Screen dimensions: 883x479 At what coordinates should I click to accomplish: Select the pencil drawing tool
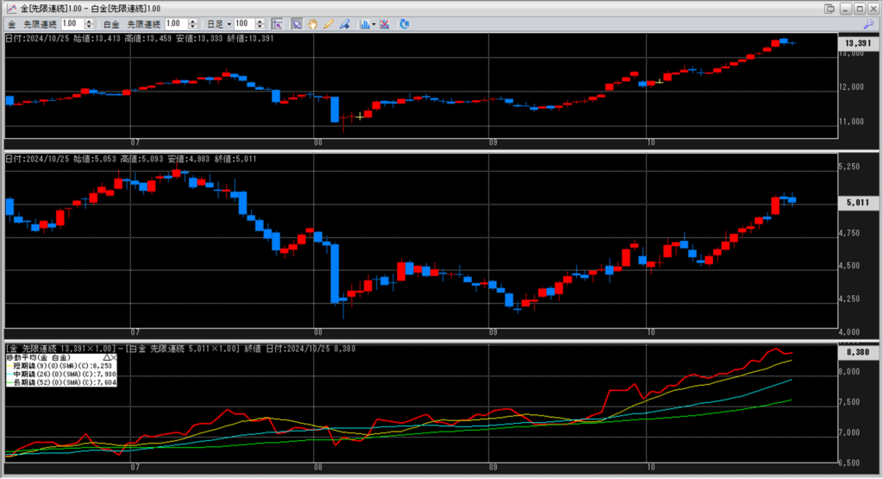pyautogui.click(x=328, y=23)
